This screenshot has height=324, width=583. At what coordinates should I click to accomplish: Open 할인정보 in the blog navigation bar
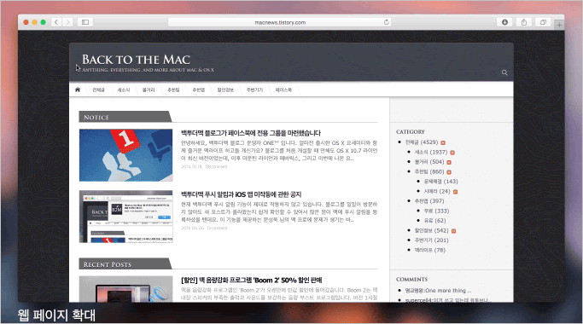click(225, 90)
